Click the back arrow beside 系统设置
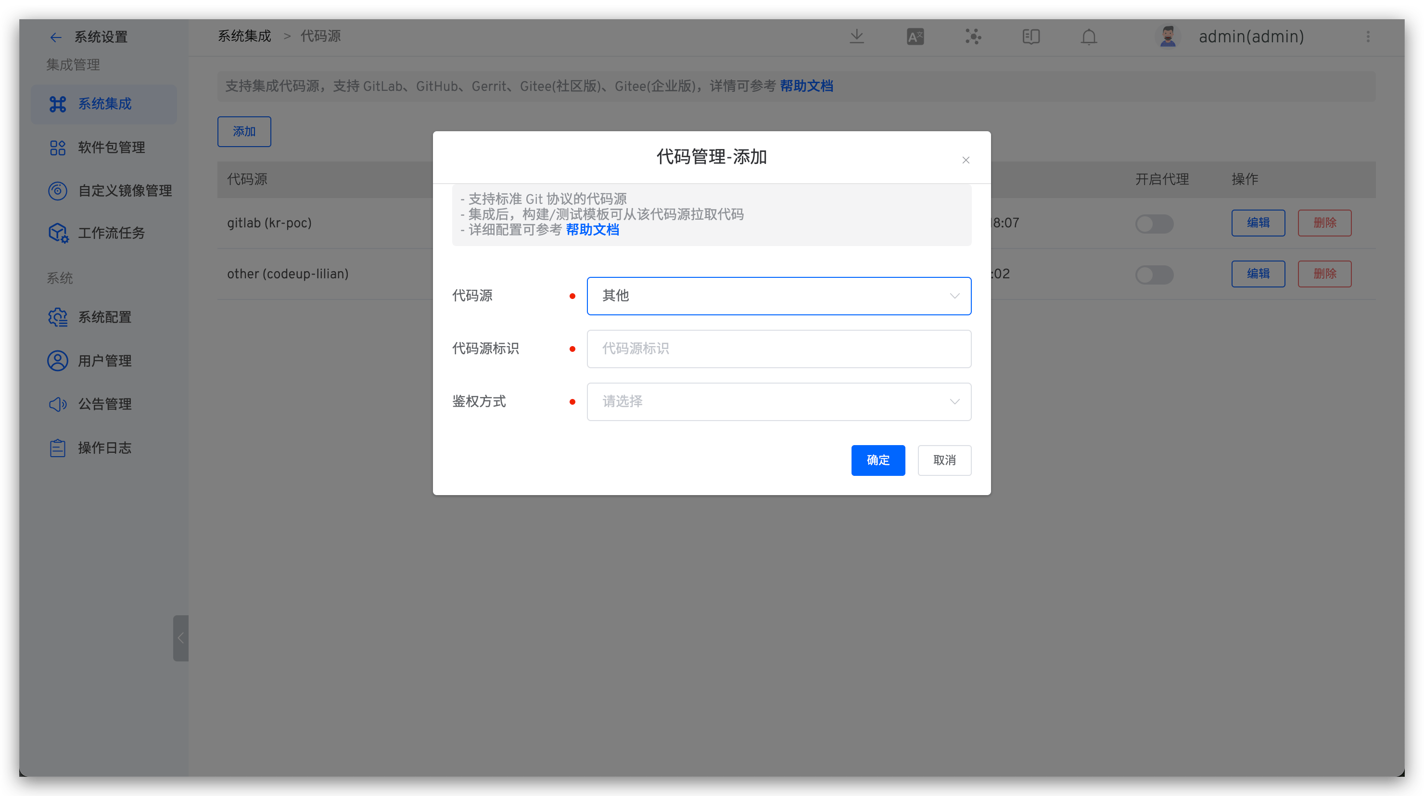 tap(55, 37)
